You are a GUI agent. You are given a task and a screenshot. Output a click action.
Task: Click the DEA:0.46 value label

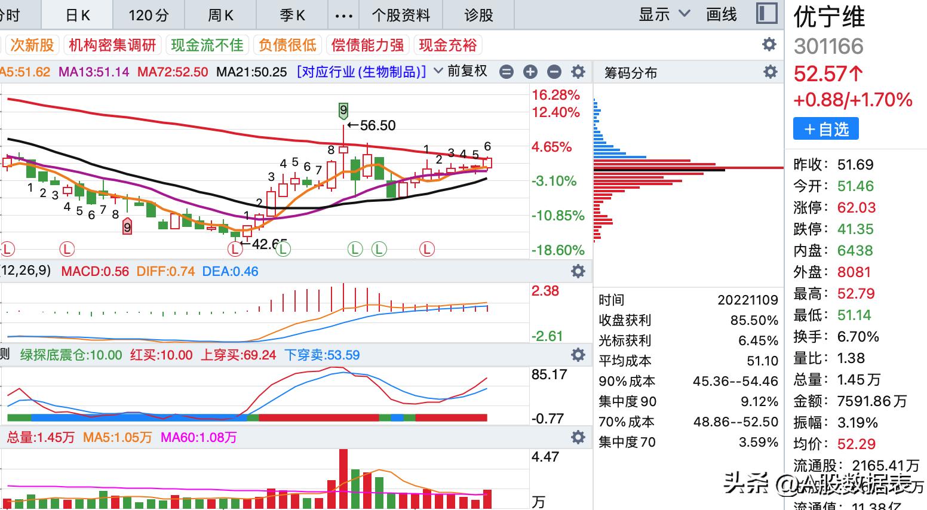(231, 271)
